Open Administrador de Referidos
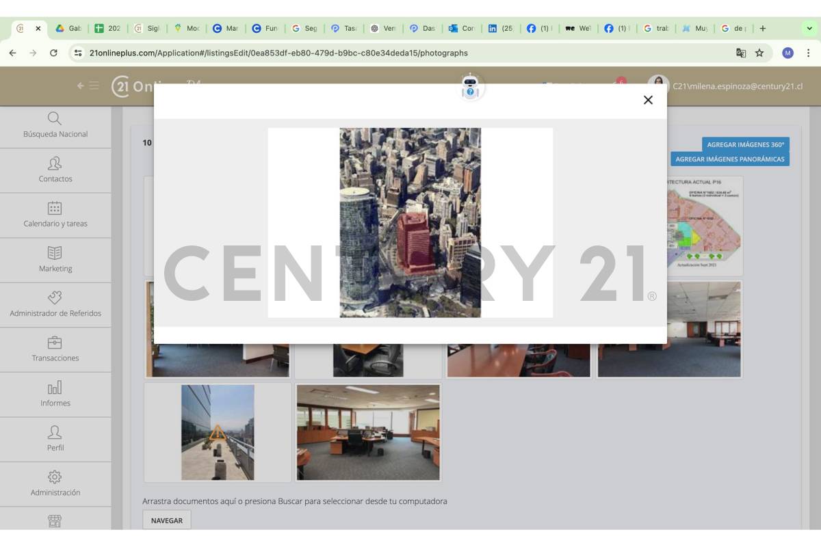821x547 pixels. click(55, 305)
